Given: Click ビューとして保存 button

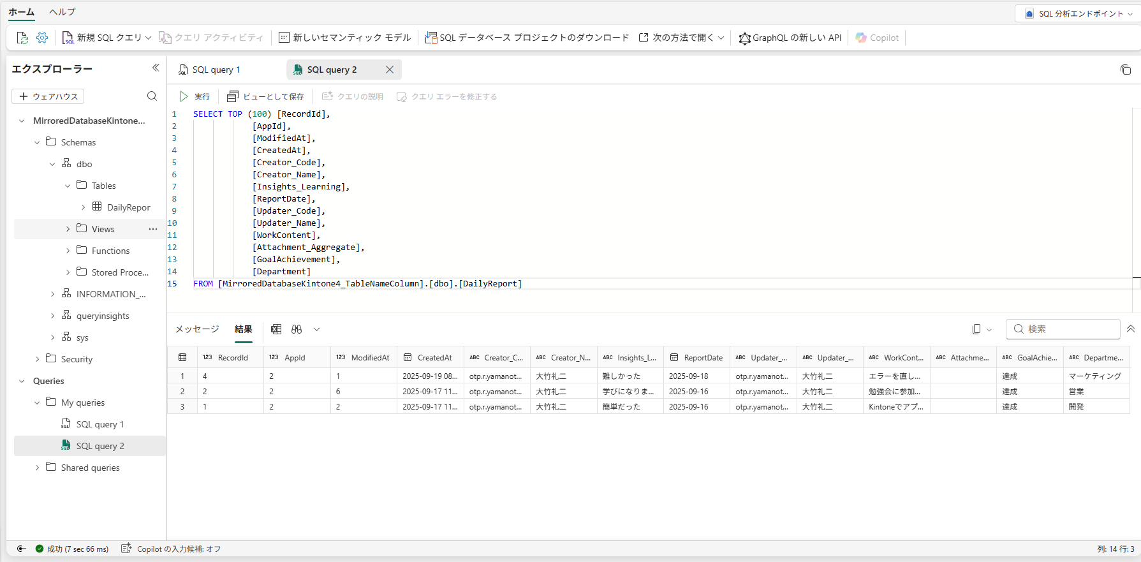Looking at the screenshot, I should tap(265, 96).
